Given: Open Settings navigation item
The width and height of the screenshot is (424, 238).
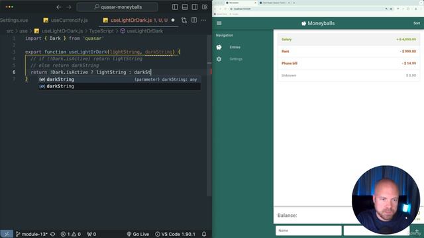Looking at the screenshot, I should [242, 59].
